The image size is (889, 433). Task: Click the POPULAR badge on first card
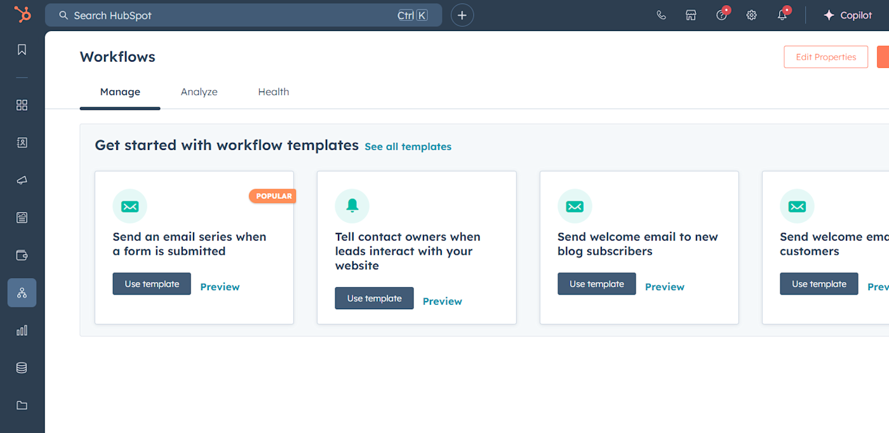273,196
